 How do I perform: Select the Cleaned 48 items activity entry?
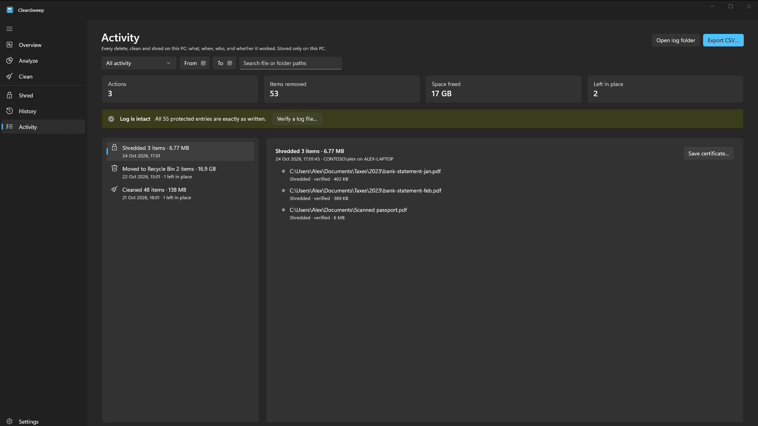pyautogui.click(x=180, y=193)
